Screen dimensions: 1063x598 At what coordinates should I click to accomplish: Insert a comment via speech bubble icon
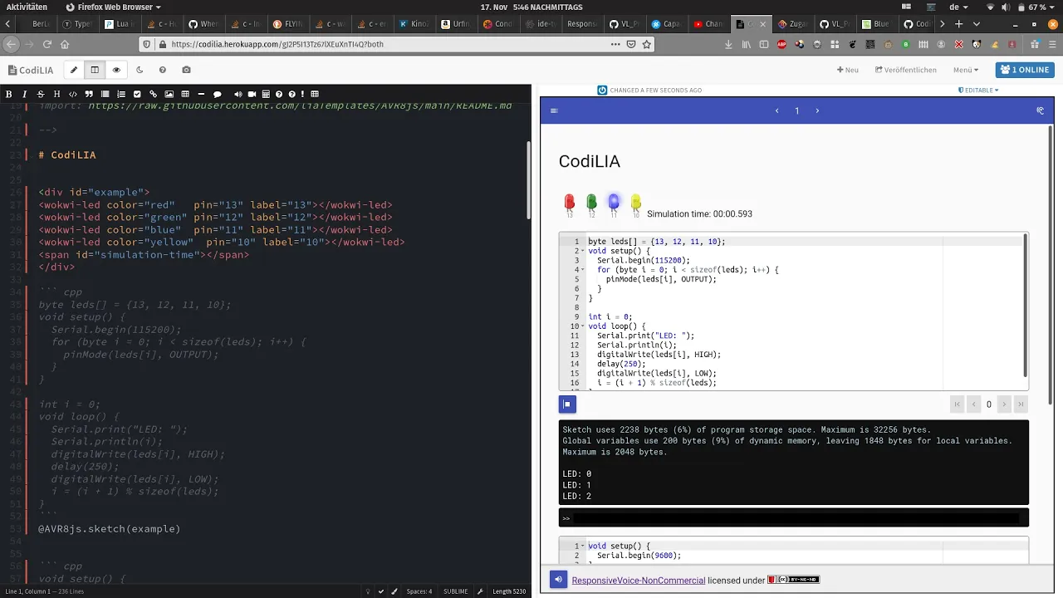(218, 94)
